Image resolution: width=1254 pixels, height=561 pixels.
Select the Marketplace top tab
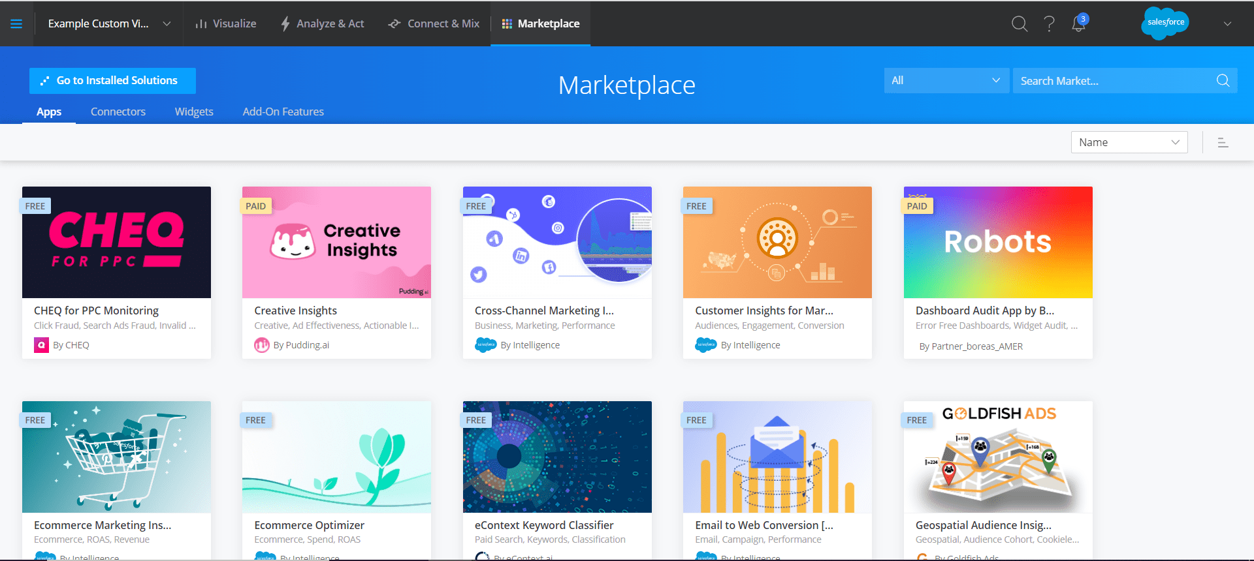click(541, 24)
